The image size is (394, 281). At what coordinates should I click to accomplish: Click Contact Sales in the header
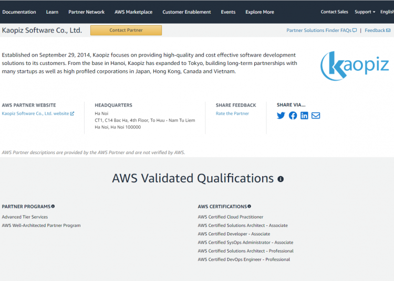(x=334, y=12)
